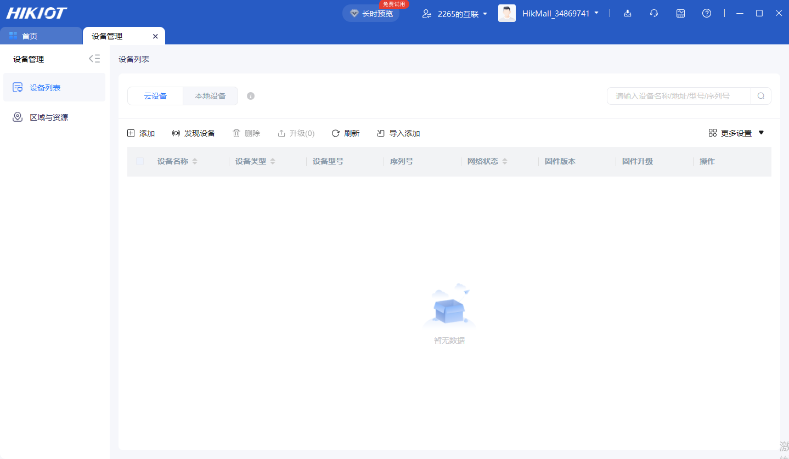Click the download manager icon in title bar
The image size is (789, 459).
[x=627, y=13]
